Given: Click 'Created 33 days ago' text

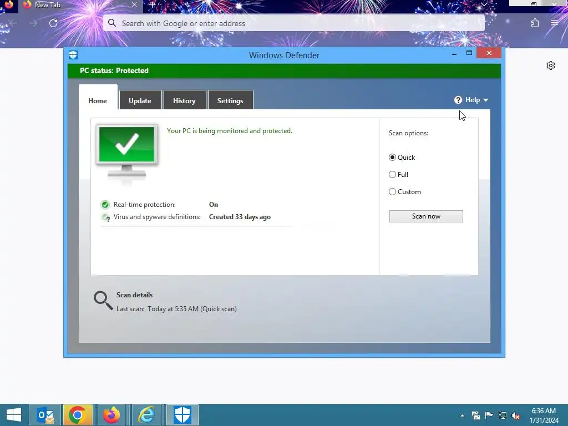Looking at the screenshot, I should tap(240, 217).
